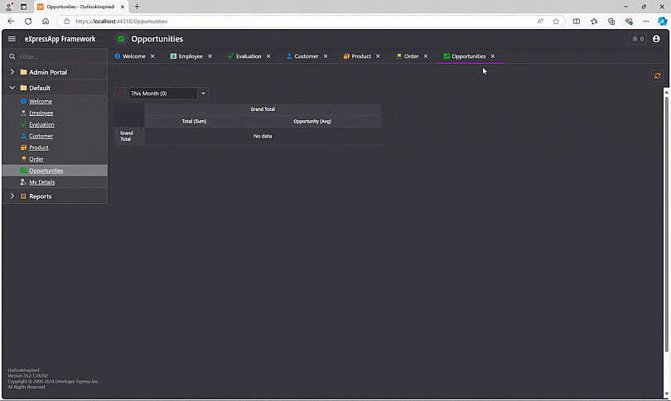Click the search magnifier icon
671x401 pixels.
click(12, 56)
